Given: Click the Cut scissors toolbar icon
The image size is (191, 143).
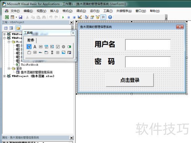Looking at the screenshot, I should (27, 17).
